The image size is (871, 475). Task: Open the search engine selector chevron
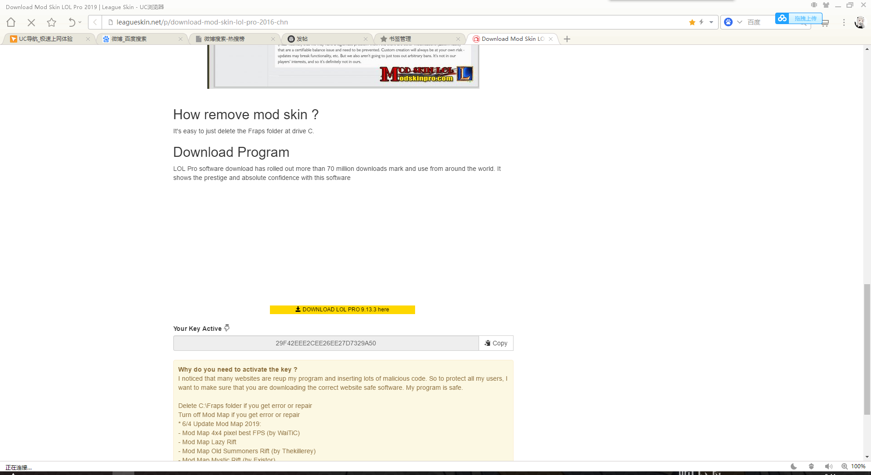(739, 22)
